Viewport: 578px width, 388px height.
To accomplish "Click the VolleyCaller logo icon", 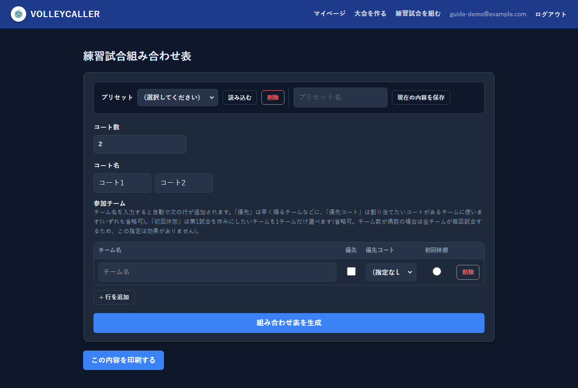I will 19,14.
